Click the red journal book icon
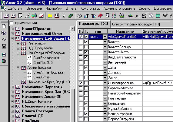The width and height of the screenshot is (173, 122). [x=57, y=16]
